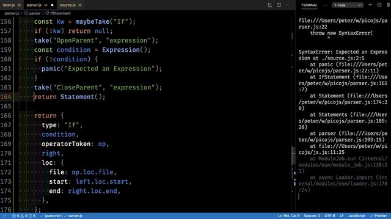Viewport: 391px width, 219px height.
Task: Split the editor with the split icon
Action: pyautogui.click(x=279, y=5)
